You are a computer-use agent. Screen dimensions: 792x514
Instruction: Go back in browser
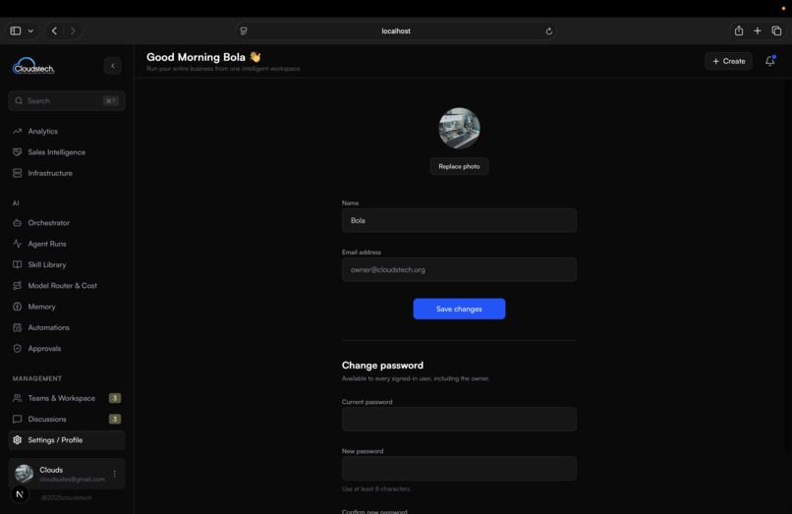point(54,30)
